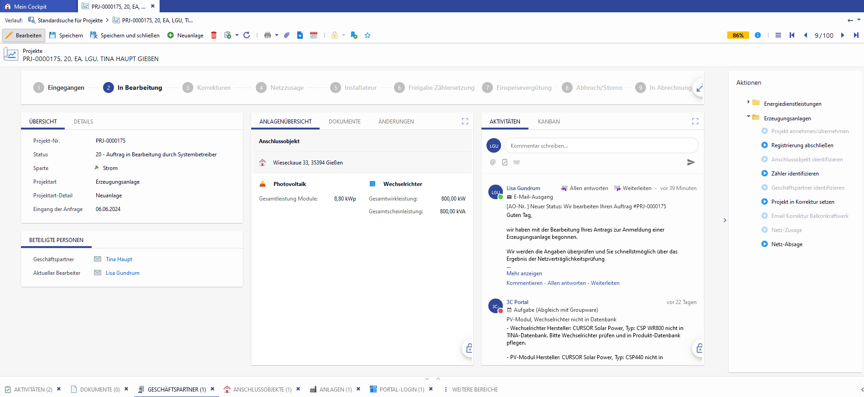
Task: Click the paperclip attachment icon
Action: pos(287,35)
